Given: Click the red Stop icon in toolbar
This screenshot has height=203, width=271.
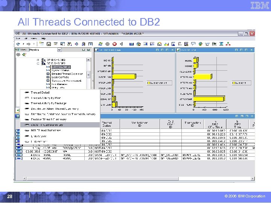Looking at the screenshot, I should pos(114,44).
